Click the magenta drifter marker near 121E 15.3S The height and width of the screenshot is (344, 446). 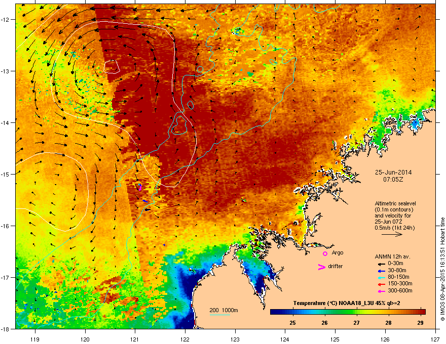coord(140,187)
